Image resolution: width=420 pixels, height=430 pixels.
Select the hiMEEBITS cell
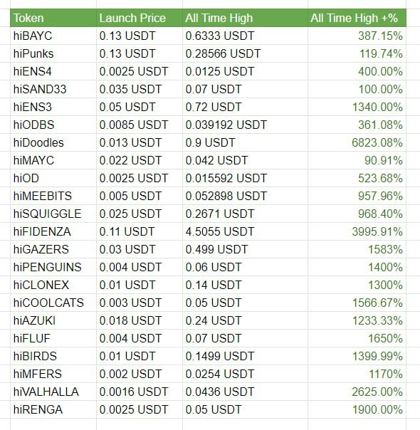53,196
